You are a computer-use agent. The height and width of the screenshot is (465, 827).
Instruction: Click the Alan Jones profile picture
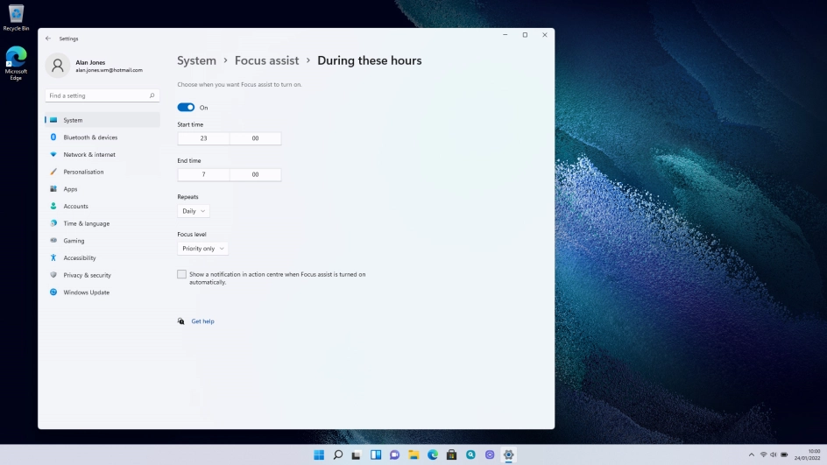tap(58, 66)
